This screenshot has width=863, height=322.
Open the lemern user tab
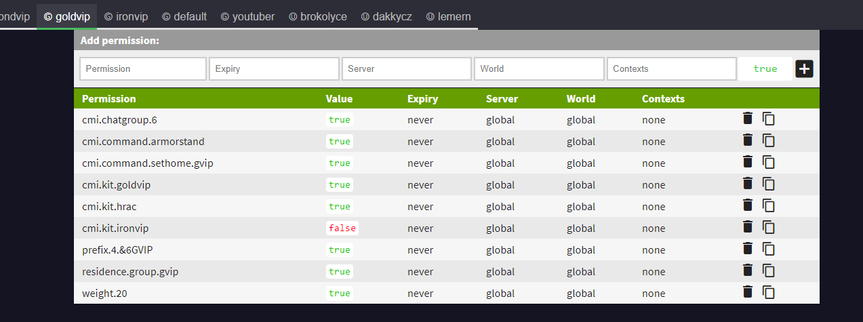pos(449,16)
